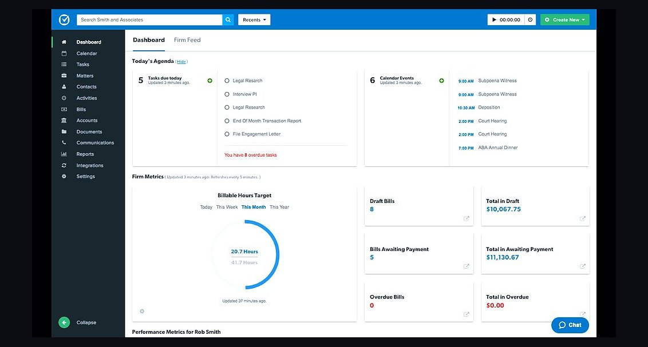648x347 pixels.
Task: Open the overdue tasks warning link
Action: pyautogui.click(x=250, y=155)
